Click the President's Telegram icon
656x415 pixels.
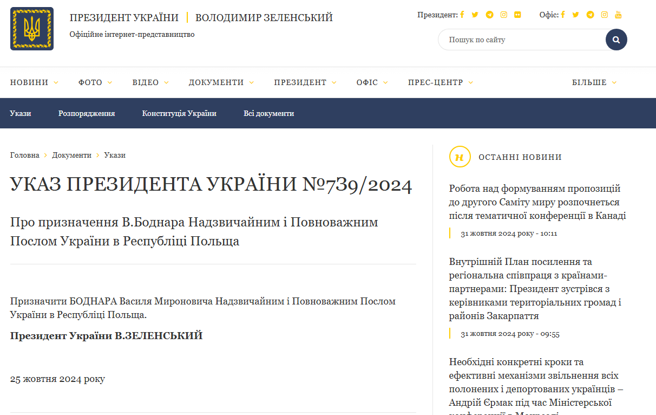(x=489, y=15)
